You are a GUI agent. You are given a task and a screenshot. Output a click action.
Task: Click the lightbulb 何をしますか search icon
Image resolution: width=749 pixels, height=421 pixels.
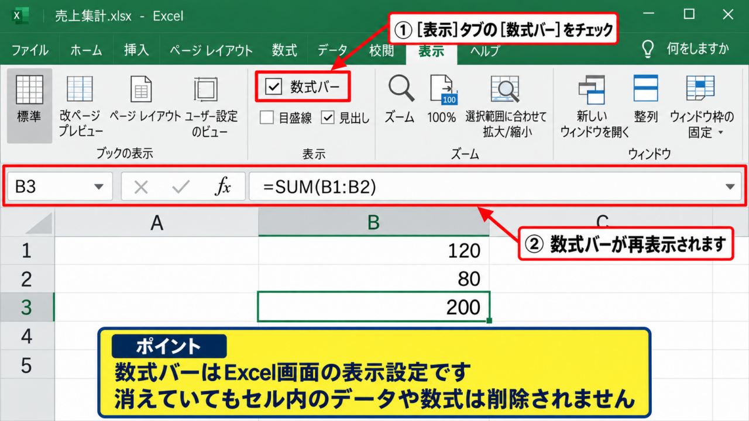[647, 49]
